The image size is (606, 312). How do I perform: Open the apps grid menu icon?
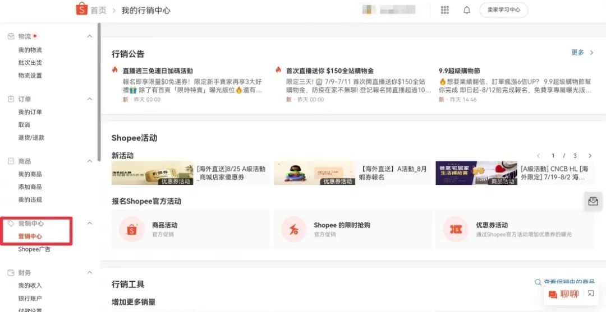coord(445,10)
